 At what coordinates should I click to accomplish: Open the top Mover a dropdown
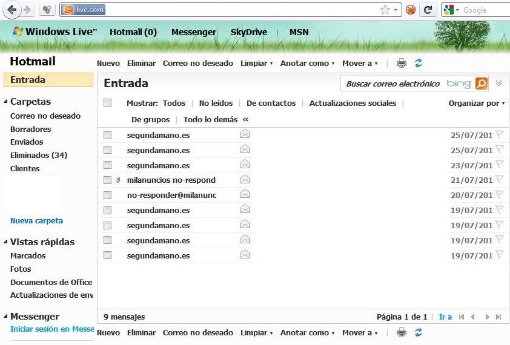(360, 64)
